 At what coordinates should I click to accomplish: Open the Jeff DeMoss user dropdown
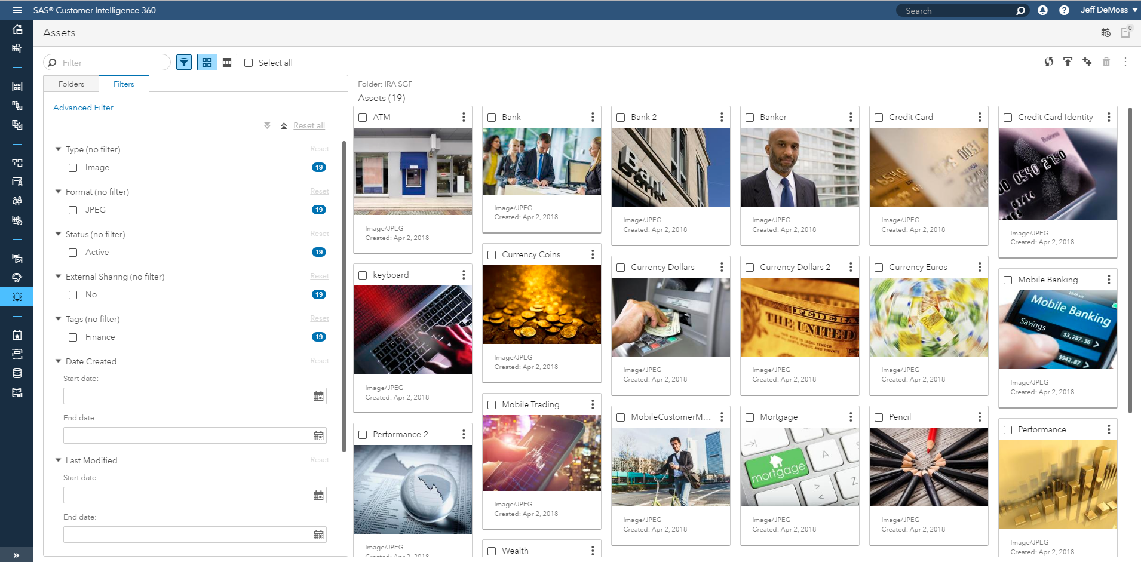coord(1109,10)
